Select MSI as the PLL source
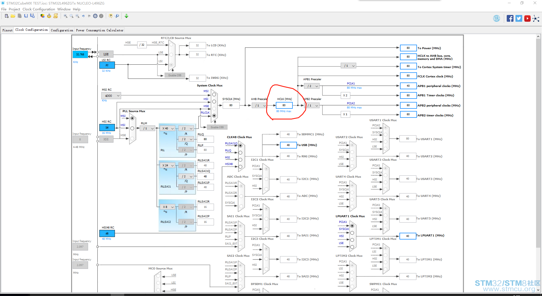This screenshot has width=542, height=296. click(132, 118)
